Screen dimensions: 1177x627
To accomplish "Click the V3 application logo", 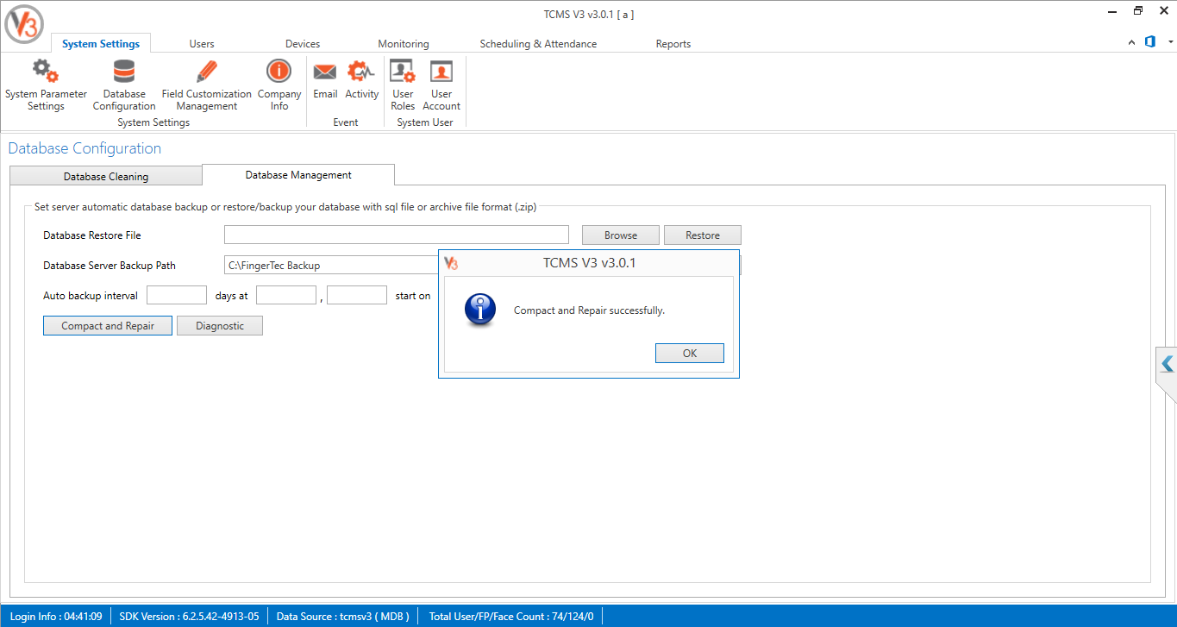I will point(24,24).
